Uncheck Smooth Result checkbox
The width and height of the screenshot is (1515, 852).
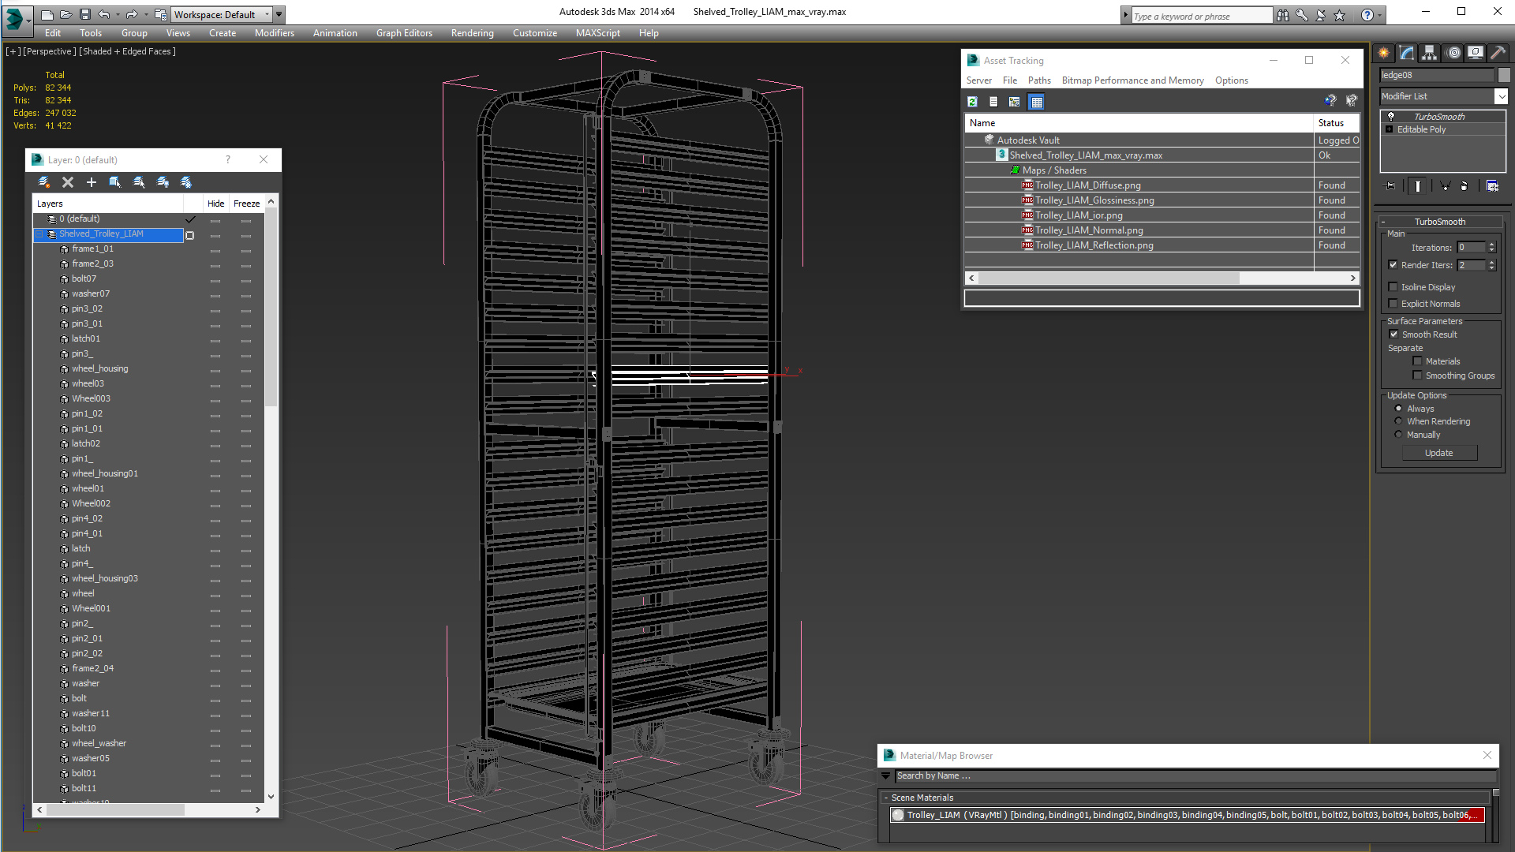click(1393, 334)
